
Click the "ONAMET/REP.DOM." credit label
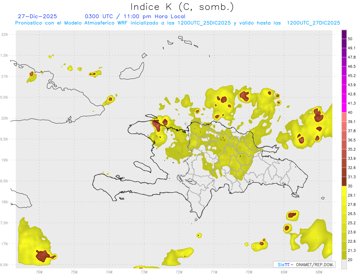pos(315,264)
